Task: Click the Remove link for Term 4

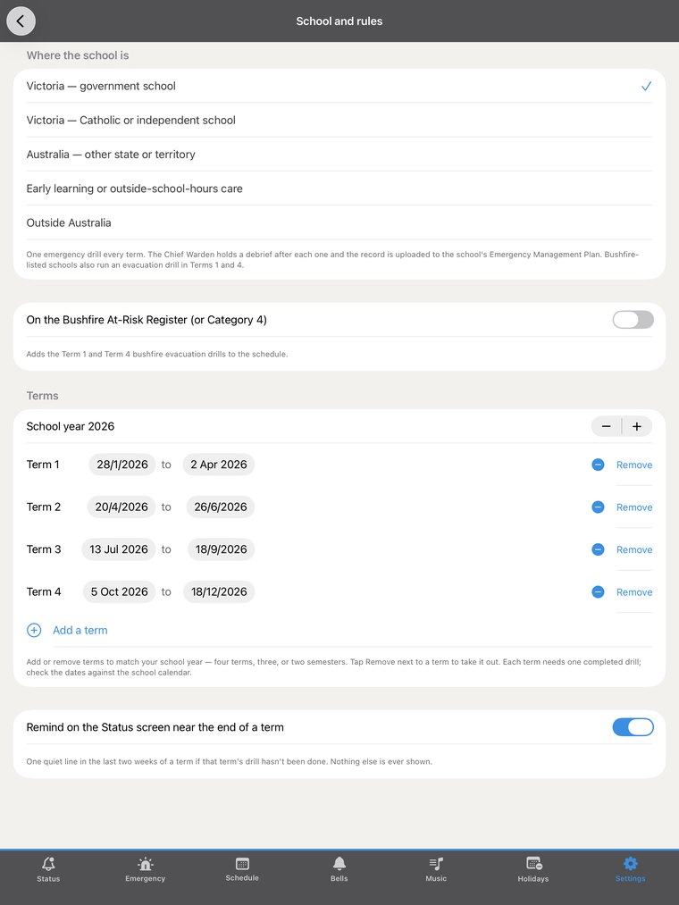Action: click(x=634, y=592)
